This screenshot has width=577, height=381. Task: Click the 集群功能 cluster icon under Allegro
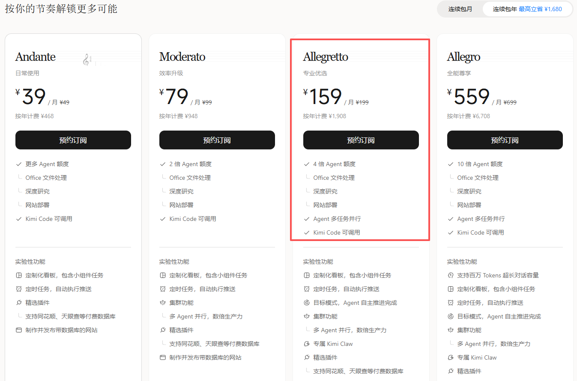pos(451,330)
